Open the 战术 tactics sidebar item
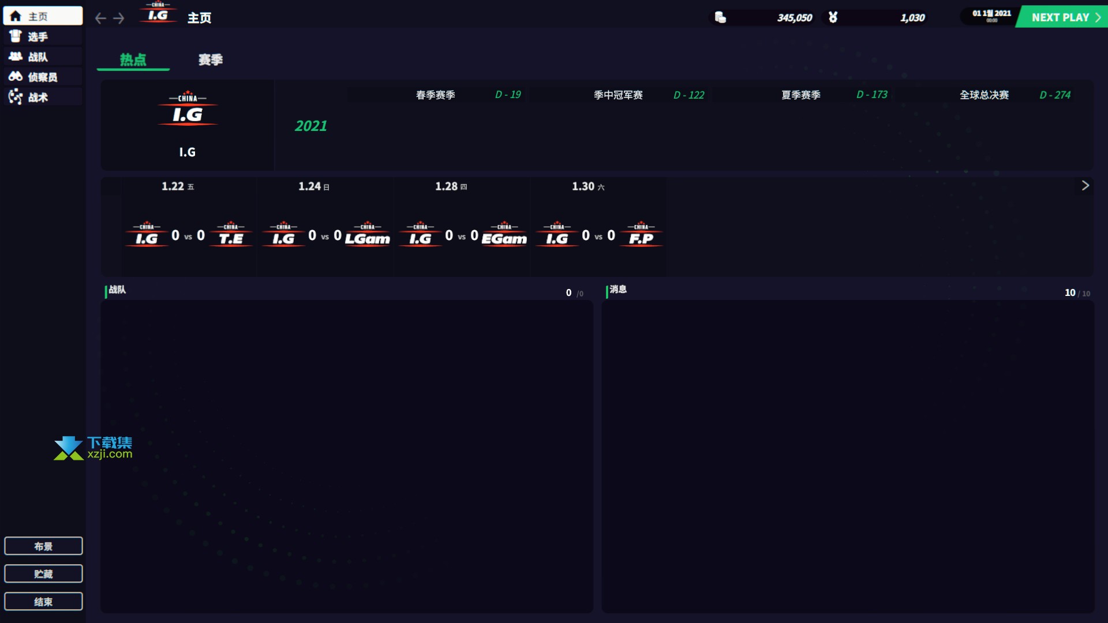Image resolution: width=1108 pixels, height=623 pixels. coord(43,97)
